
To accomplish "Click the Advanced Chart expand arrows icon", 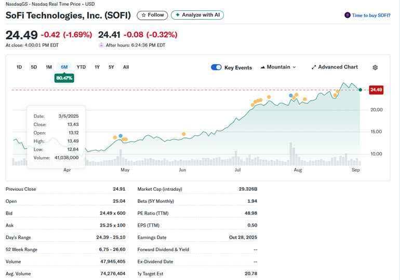I will pyautogui.click(x=314, y=67).
